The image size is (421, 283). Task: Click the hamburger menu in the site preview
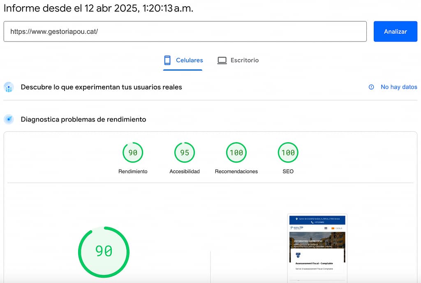[x=326, y=228]
